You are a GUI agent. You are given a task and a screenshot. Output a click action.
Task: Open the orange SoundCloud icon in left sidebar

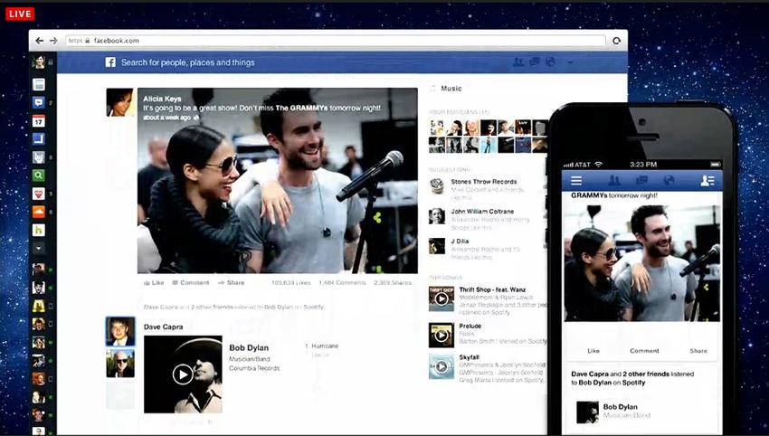39,212
